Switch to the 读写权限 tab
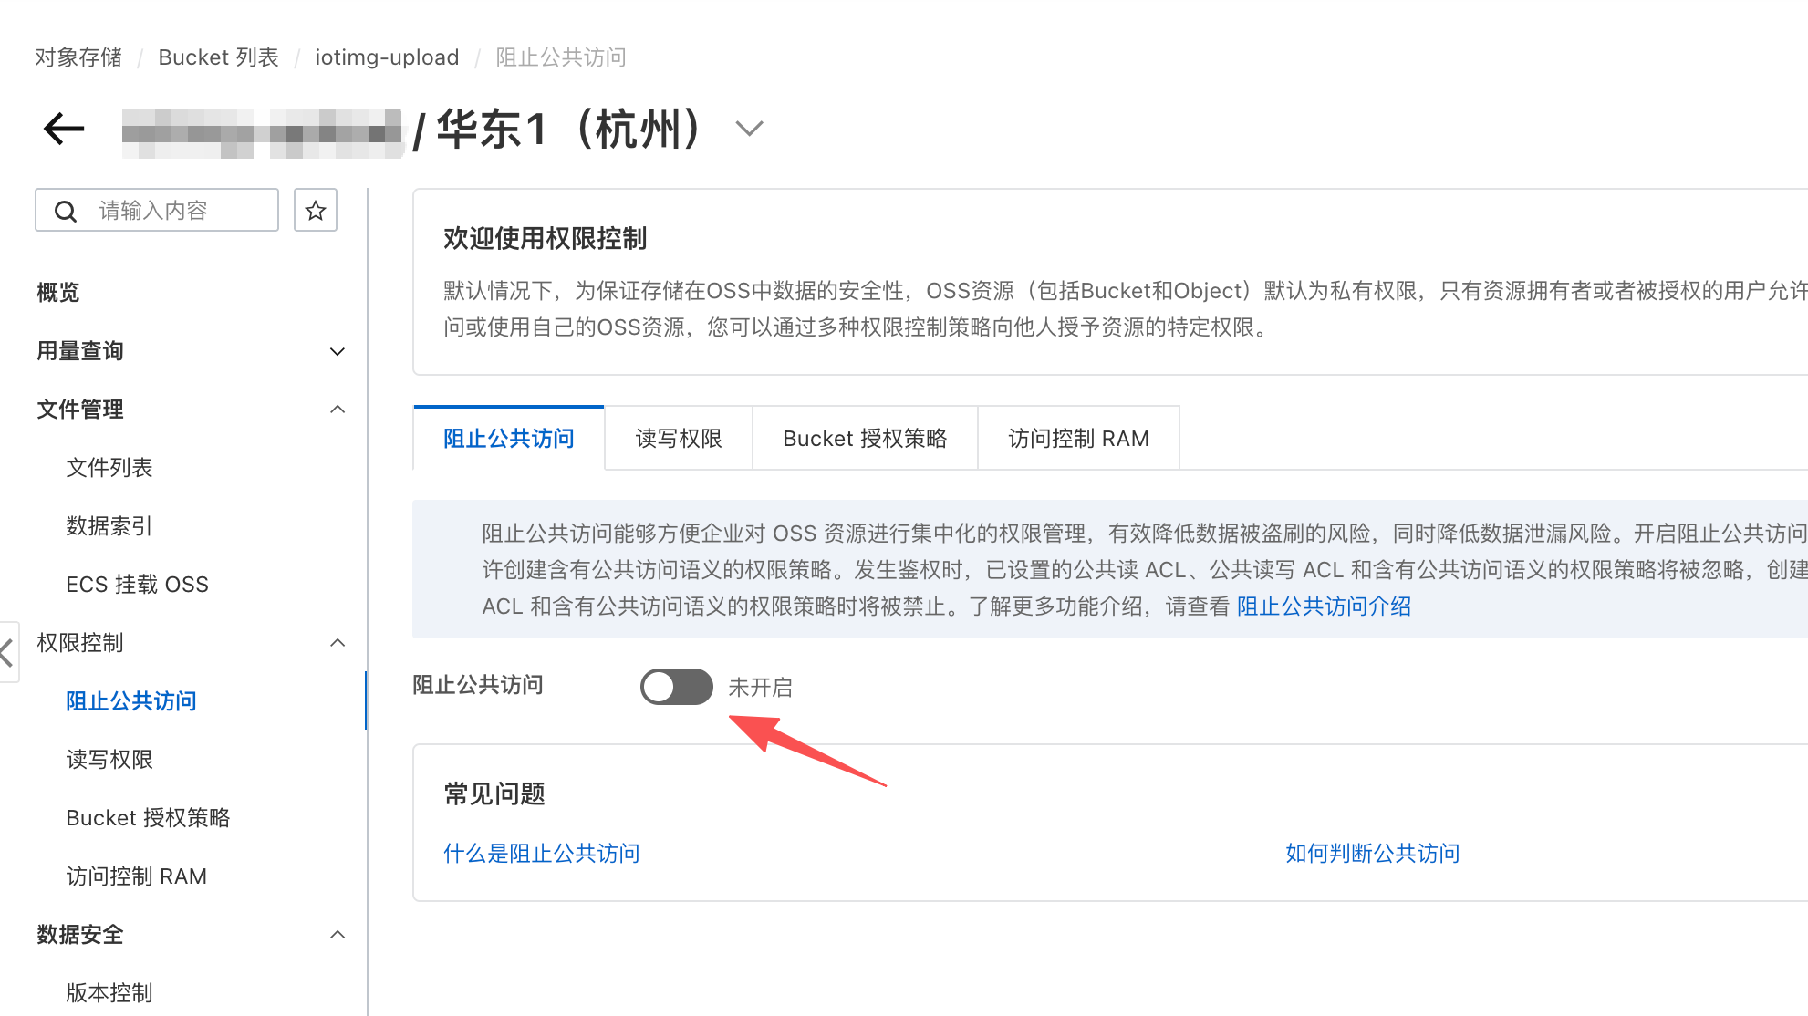This screenshot has width=1808, height=1016. coord(678,439)
